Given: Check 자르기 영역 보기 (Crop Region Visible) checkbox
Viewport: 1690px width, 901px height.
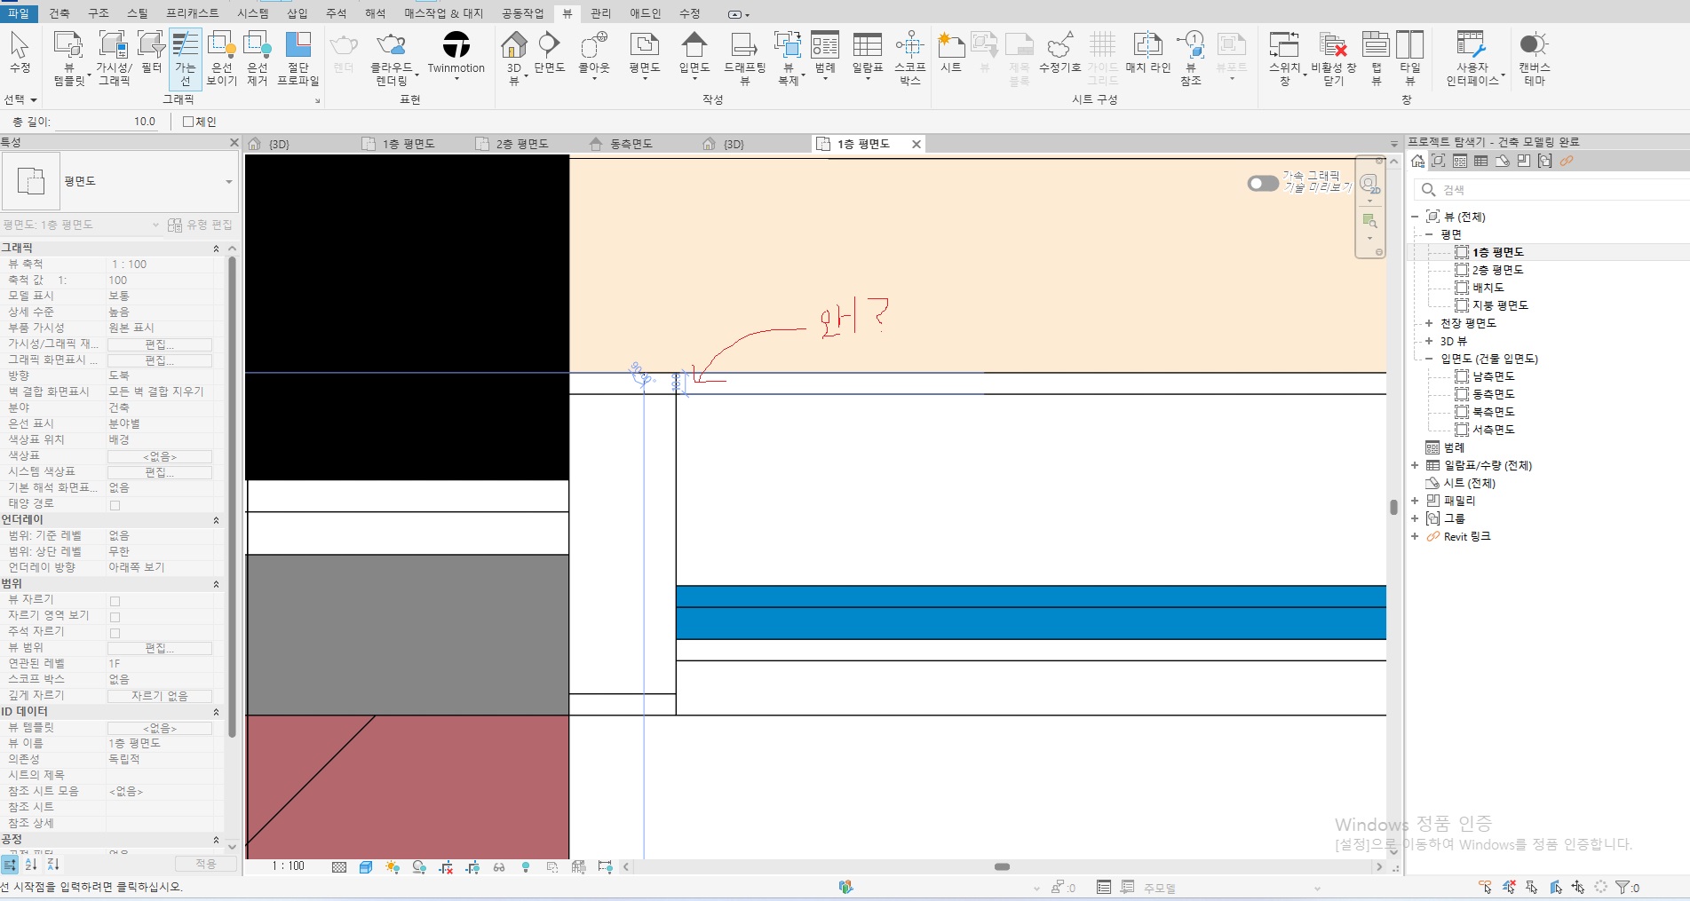Looking at the screenshot, I should [115, 617].
